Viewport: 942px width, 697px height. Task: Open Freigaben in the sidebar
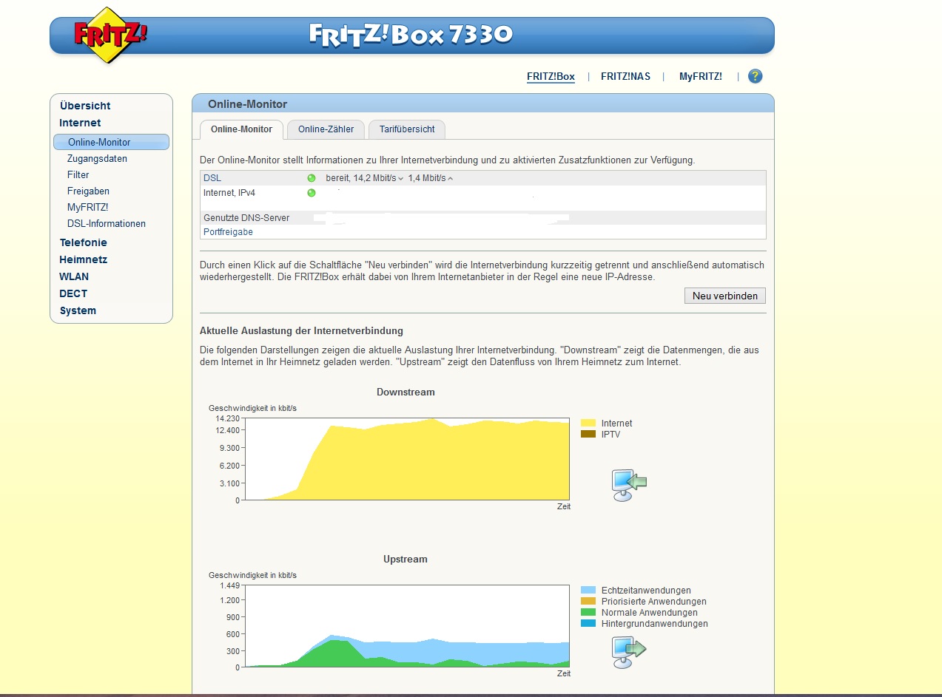[x=88, y=191]
